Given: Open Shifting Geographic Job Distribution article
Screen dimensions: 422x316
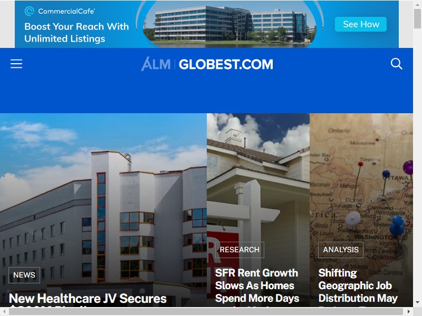Looking at the screenshot, I should pos(358,287).
